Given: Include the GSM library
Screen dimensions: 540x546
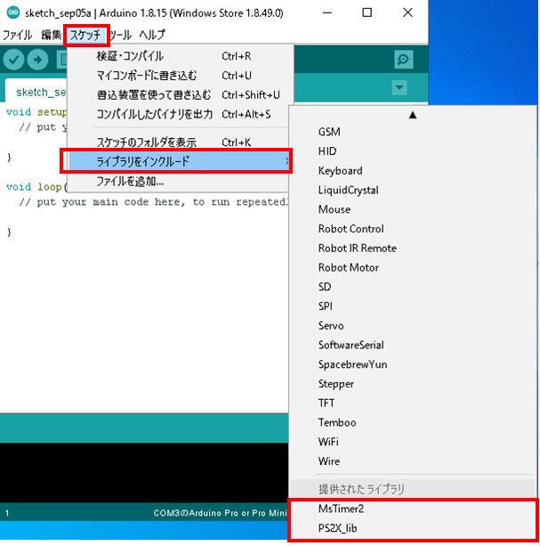Looking at the screenshot, I should tap(413, 132).
